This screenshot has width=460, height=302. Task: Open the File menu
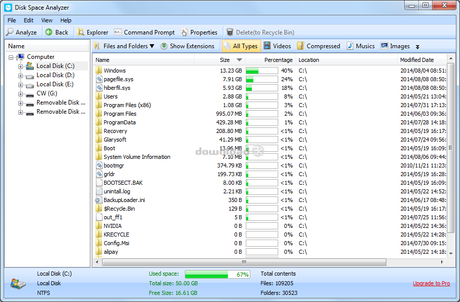tap(12, 20)
